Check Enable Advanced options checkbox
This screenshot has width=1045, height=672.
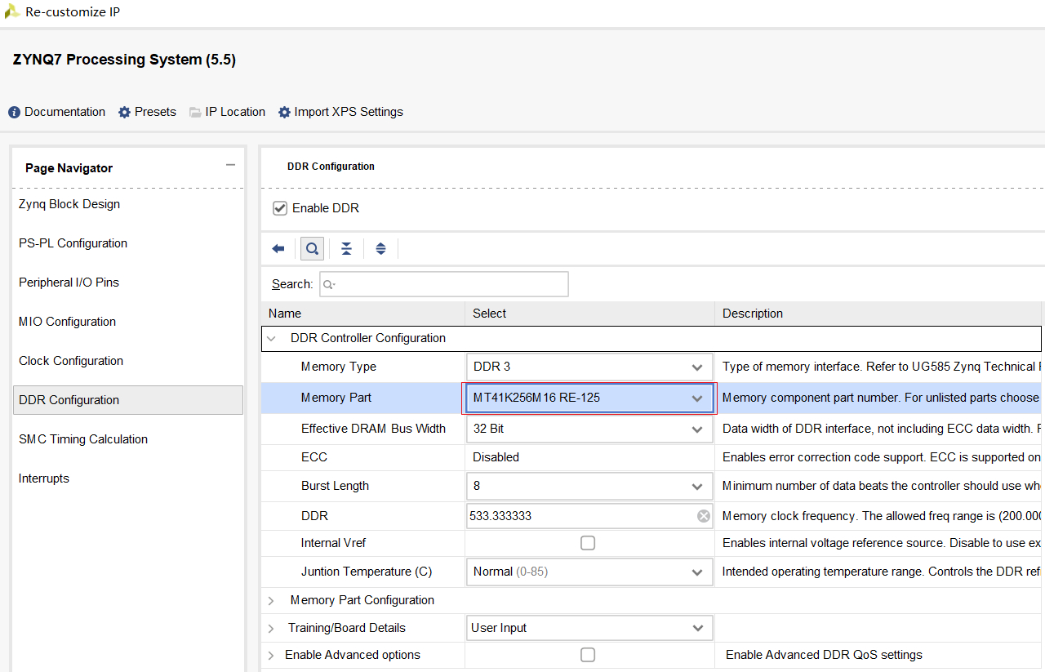click(x=588, y=655)
